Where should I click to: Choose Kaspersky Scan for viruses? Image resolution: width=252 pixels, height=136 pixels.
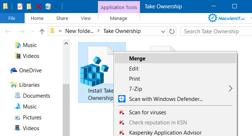[x=175, y=112]
